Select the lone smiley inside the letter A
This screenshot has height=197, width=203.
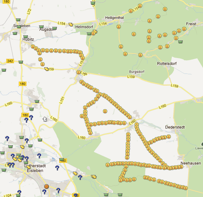[105, 111]
